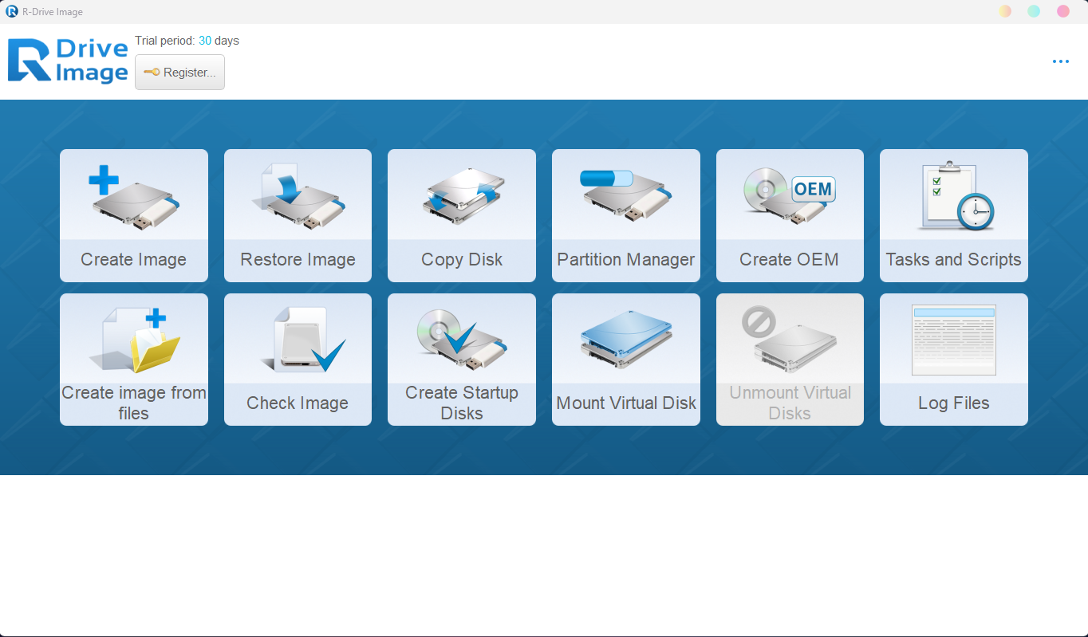Screen dimensions: 1088x637
Task: View the Log Files tile
Action: [x=954, y=360]
